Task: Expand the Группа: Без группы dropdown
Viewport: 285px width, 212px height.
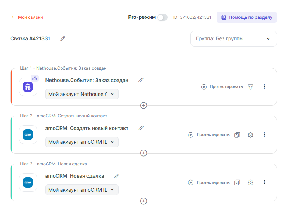Action: pyautogui.click(x=233, y=38)
